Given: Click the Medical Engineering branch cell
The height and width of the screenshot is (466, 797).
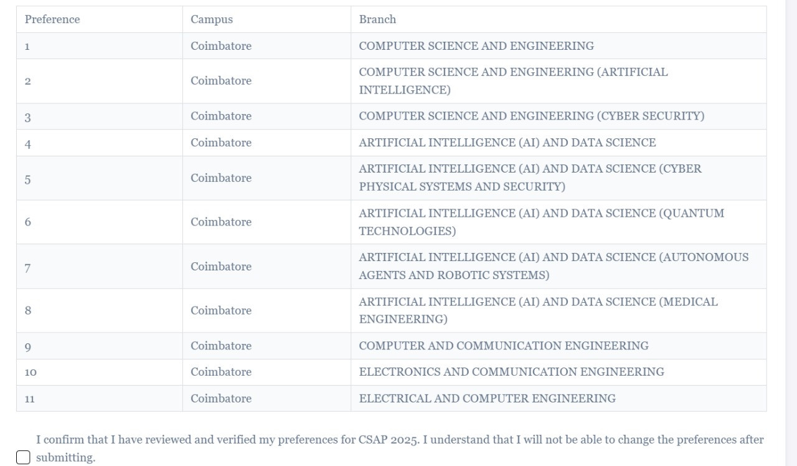Looking at the screenshot, I should [x=538, y=310].
